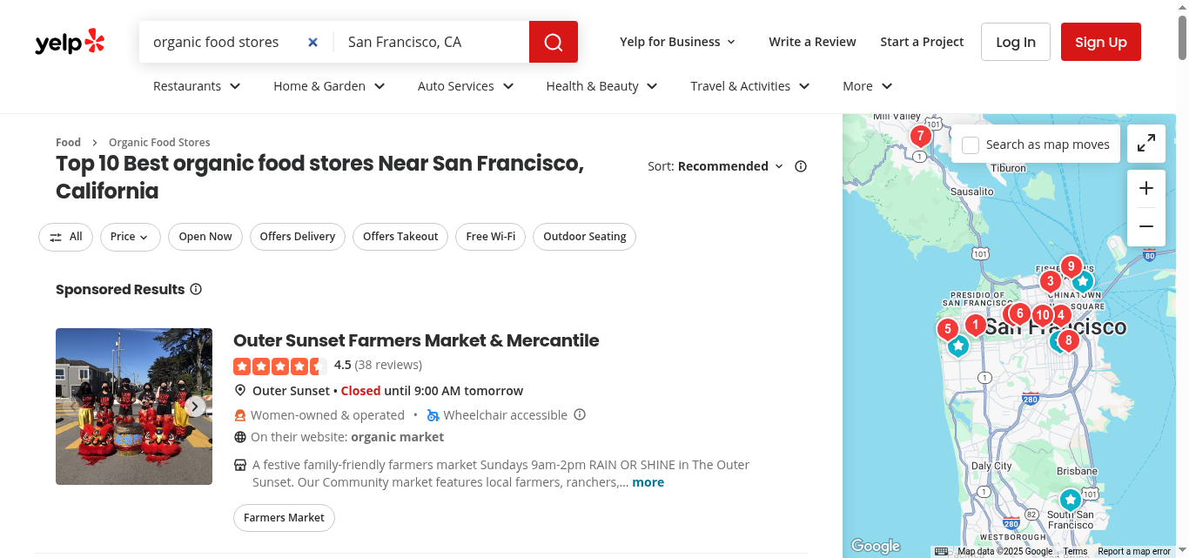Image resolution: width=1189 pixels, height=558 pixels.
Task: Click the Log In button
Action: [x=1016, y=42]
